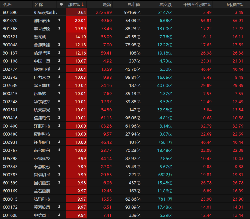The image size is (250, 219).
Task: Click the marker icon next to 中国一重
Action: [59, 61]
